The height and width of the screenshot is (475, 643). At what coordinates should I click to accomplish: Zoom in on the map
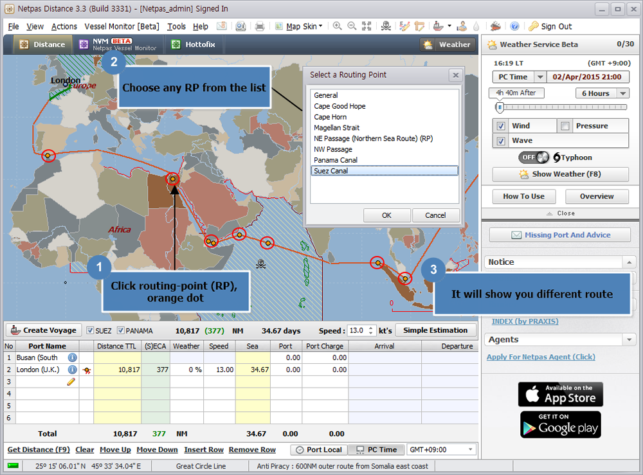coord(337,26)
